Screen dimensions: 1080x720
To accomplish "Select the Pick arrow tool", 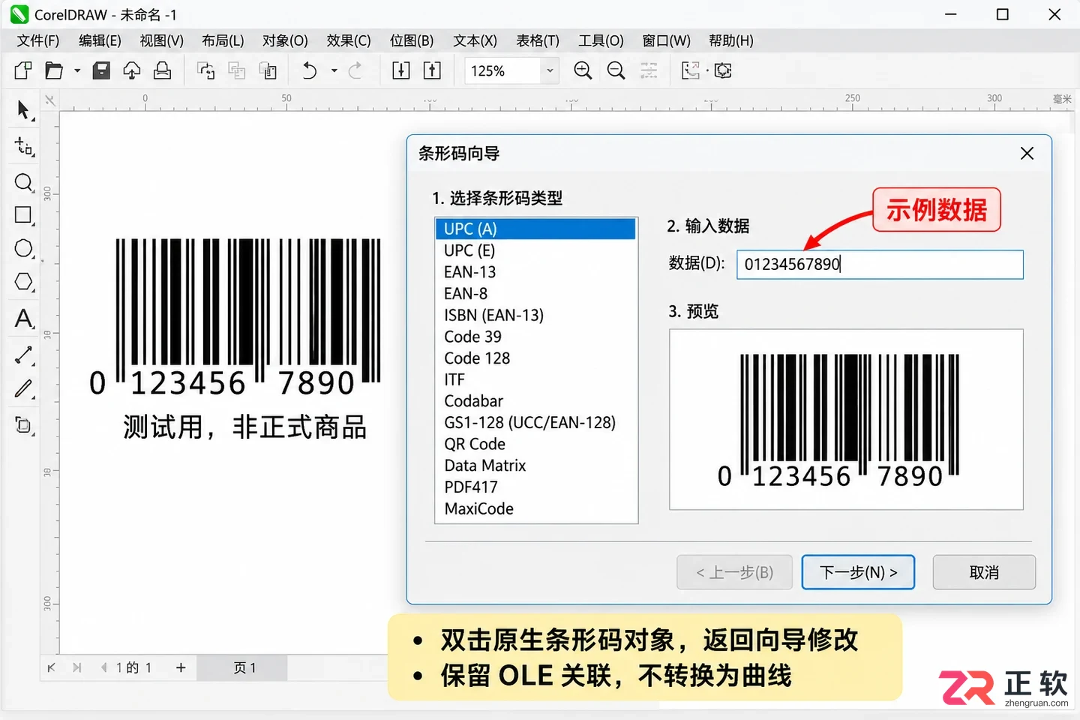I will tap(23, 110).
